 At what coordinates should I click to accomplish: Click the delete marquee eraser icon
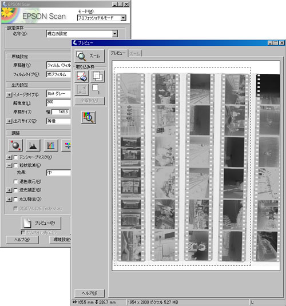82,76
